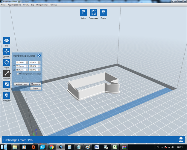Click the Y size stepper (53,93mm)

[x=27, y=66]
